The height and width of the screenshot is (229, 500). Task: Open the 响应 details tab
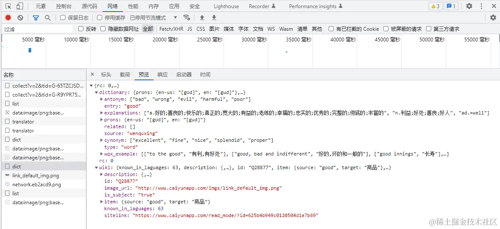click(x=163, y=75)
